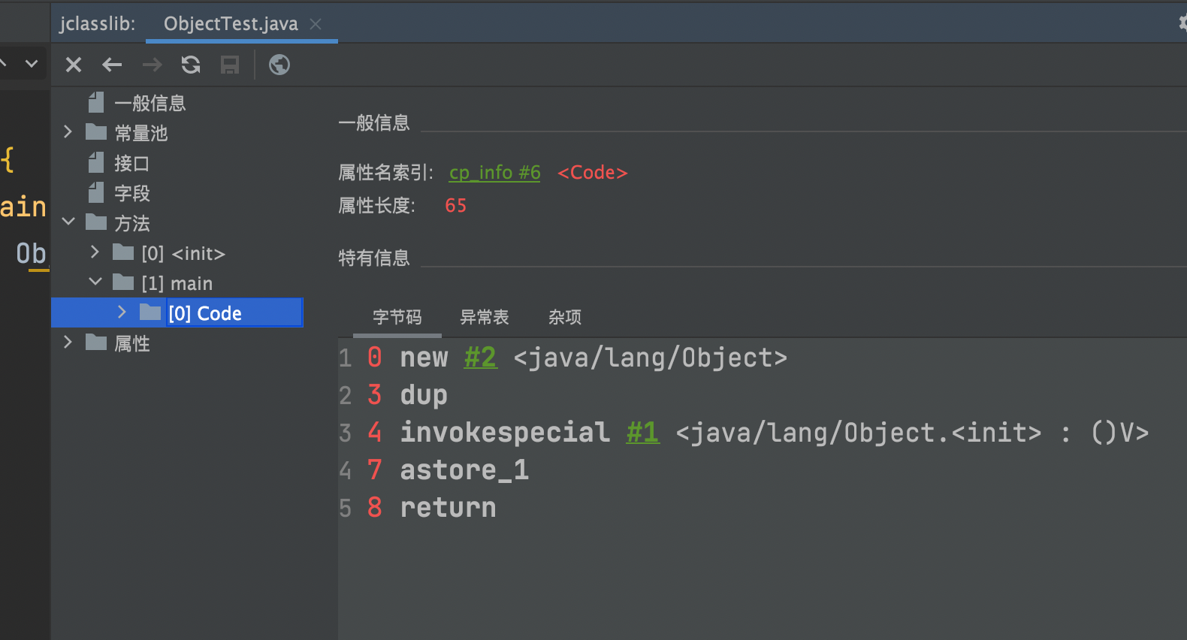Follow the cp_info #6 link
Screen dimensions: 1187x640
coord(494,173)
